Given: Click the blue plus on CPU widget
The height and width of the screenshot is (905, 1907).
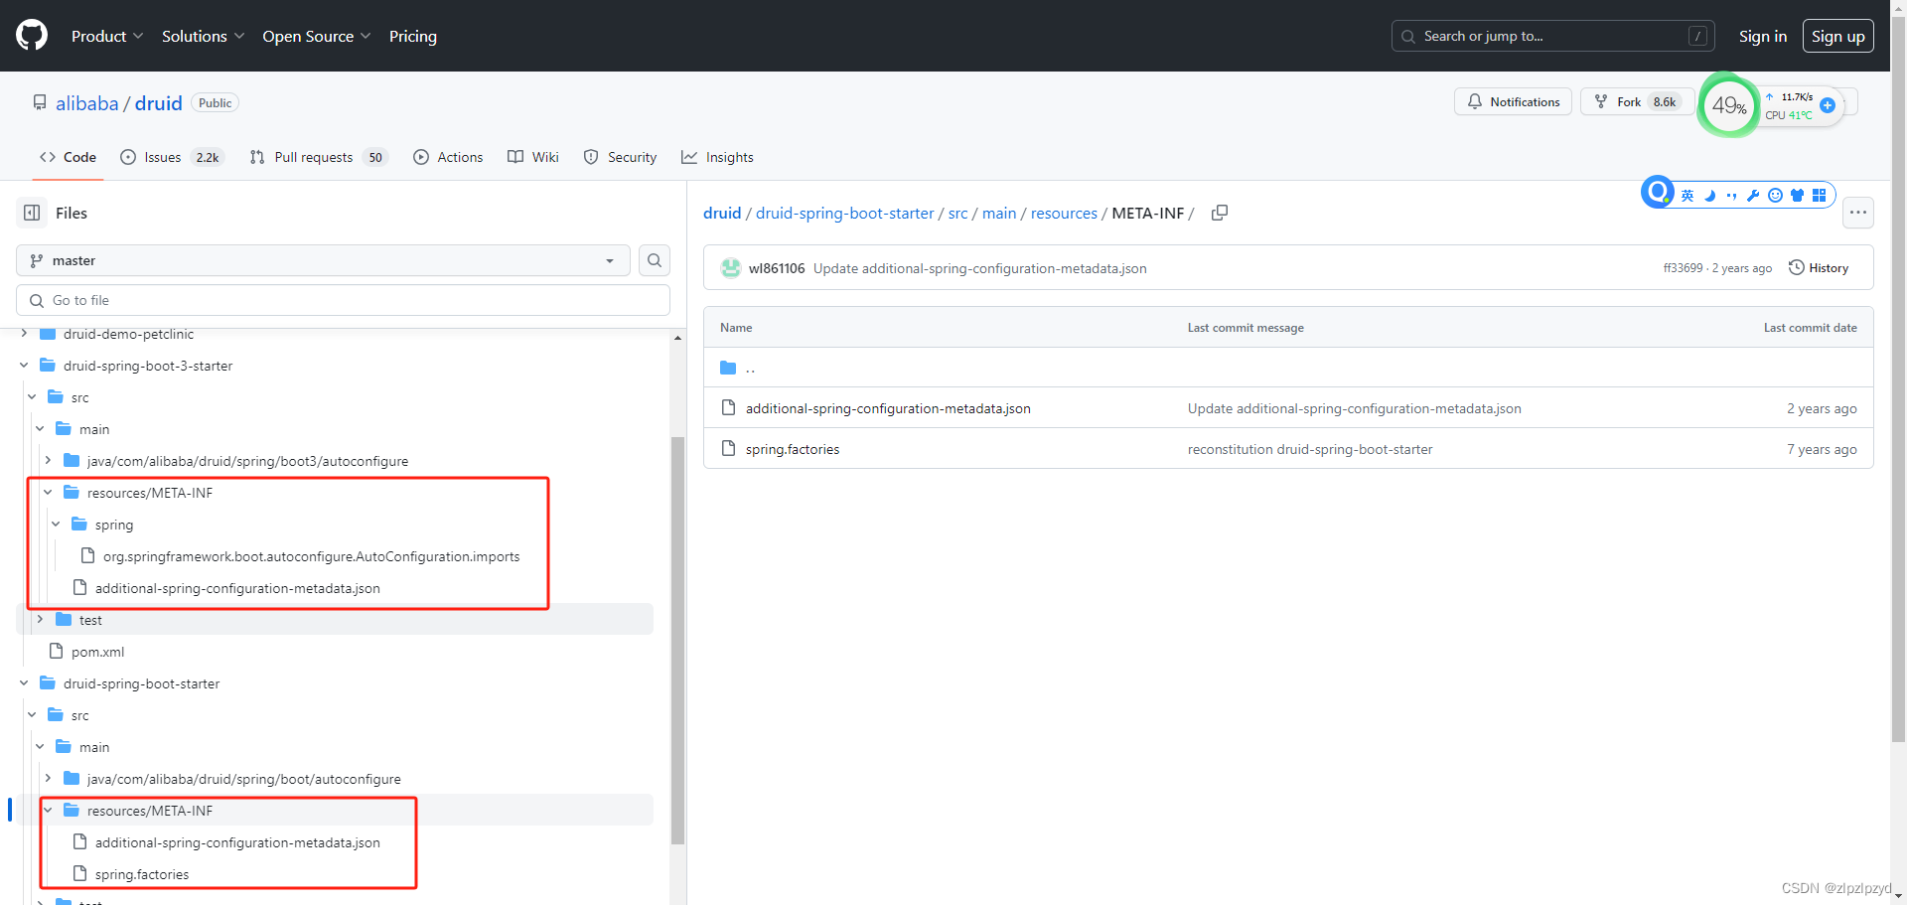Looking at the screenshot, I should coord(1828,105).
